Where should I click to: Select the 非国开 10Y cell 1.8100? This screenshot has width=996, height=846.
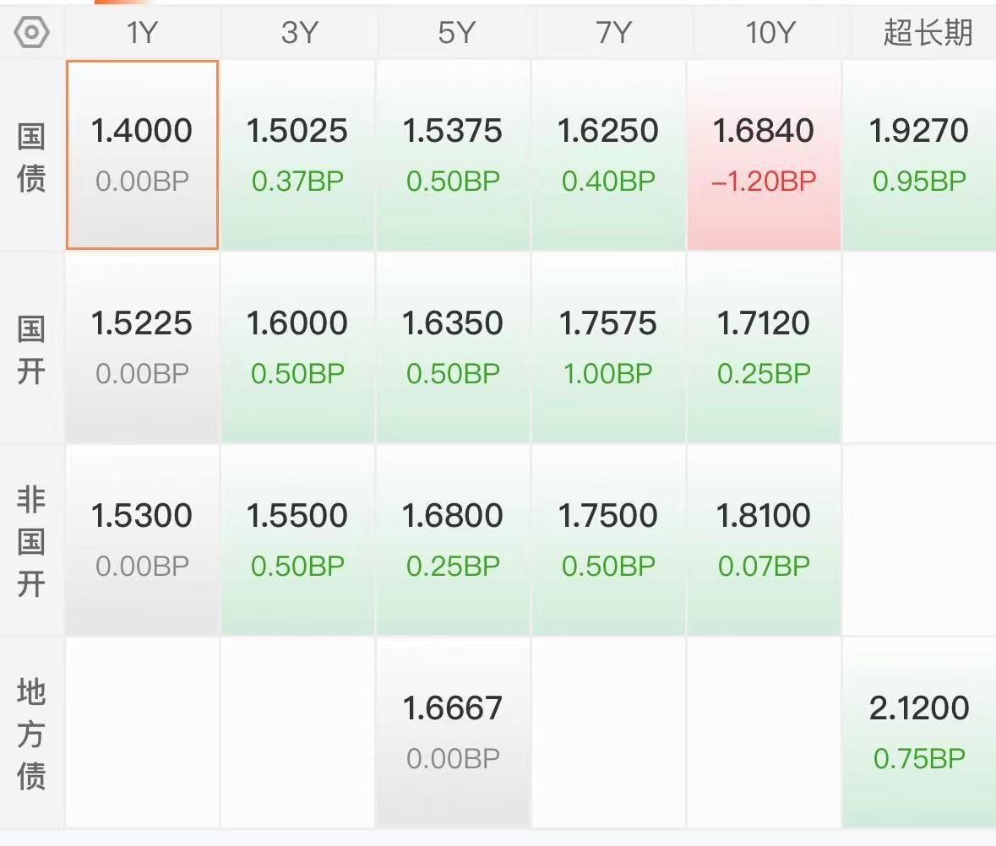765,540
